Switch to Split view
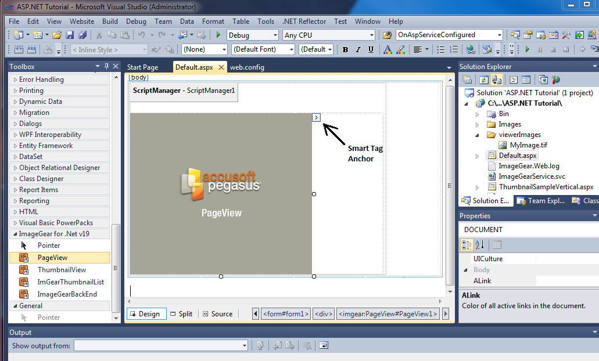Image resolution: width=599 pixels, height=361 pixels. click(182, 313)
